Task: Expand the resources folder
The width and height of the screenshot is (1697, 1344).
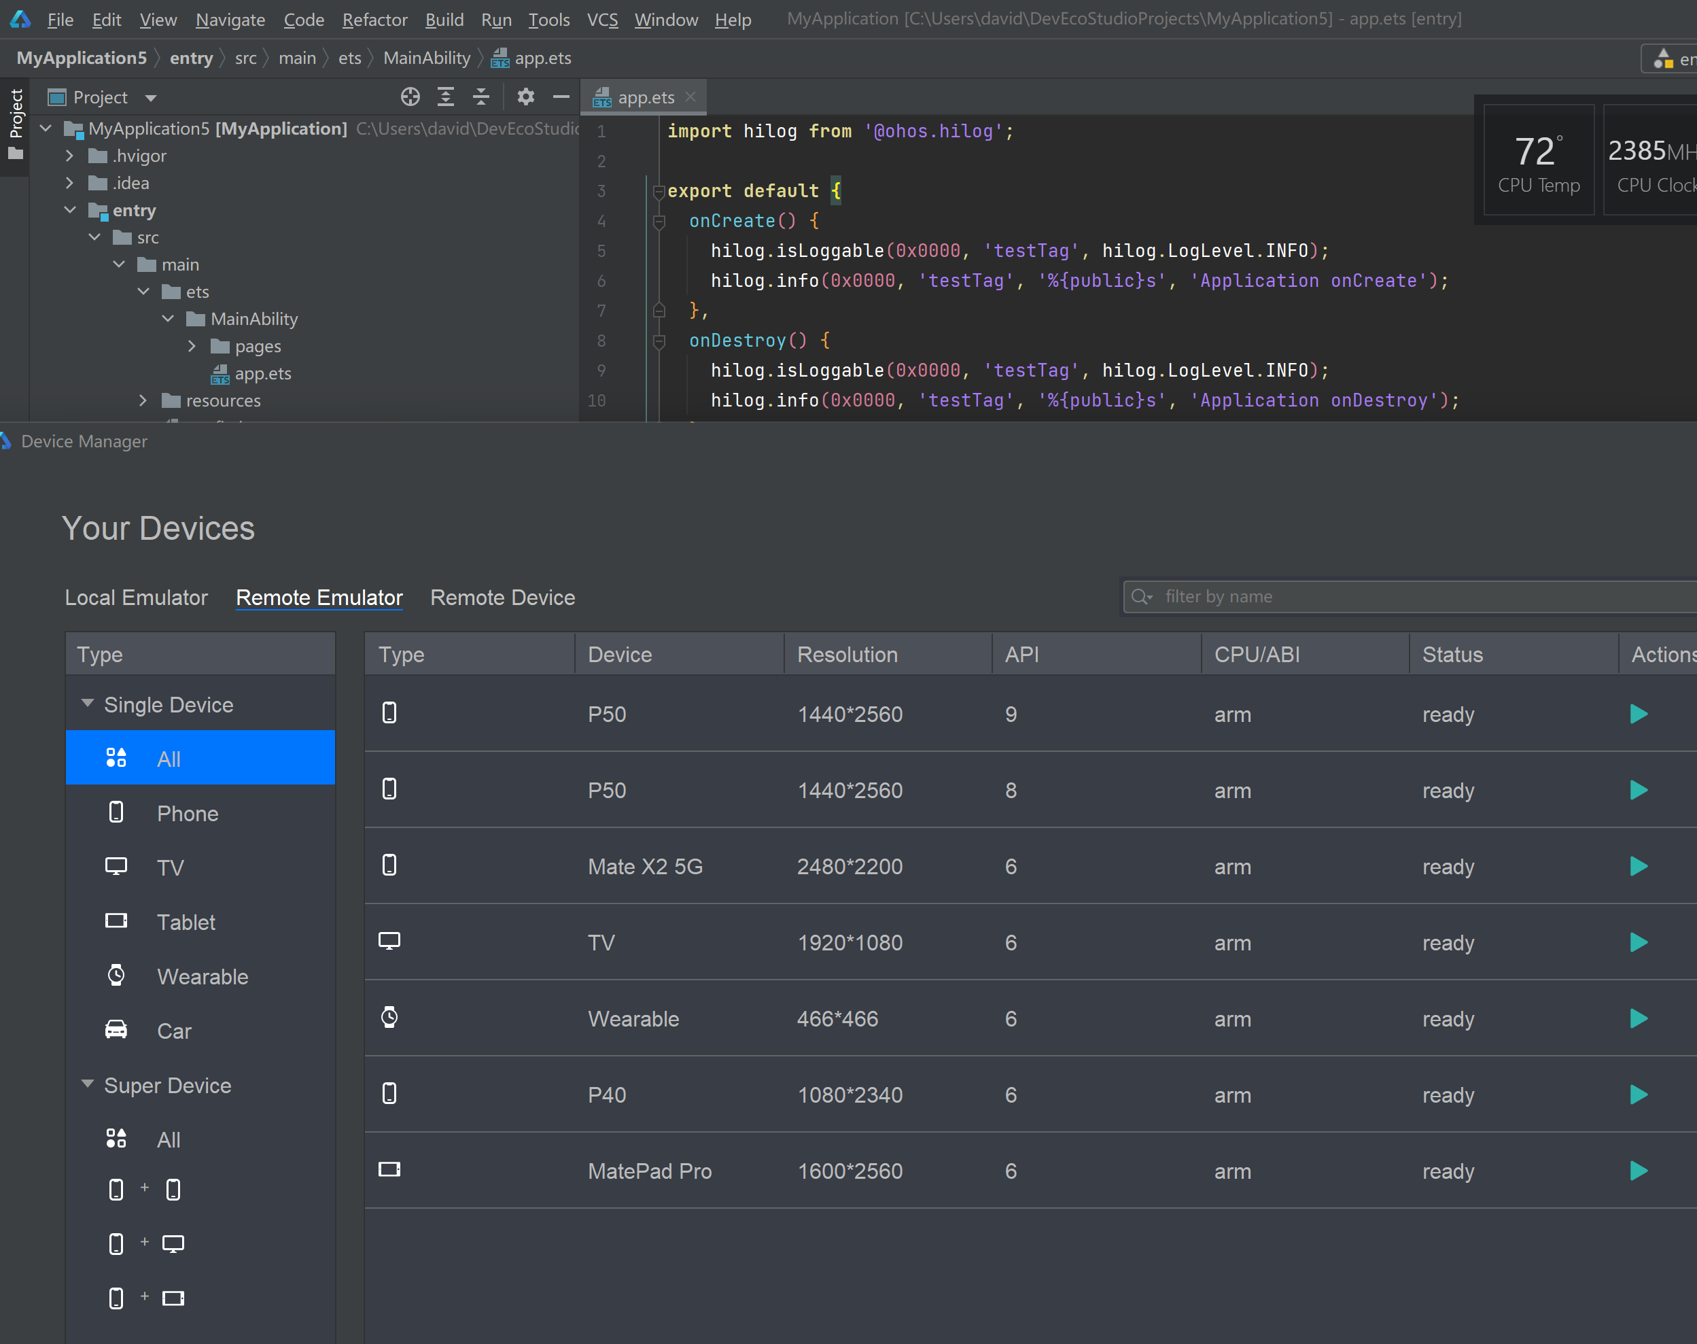Action: click(x=143, y=400)
